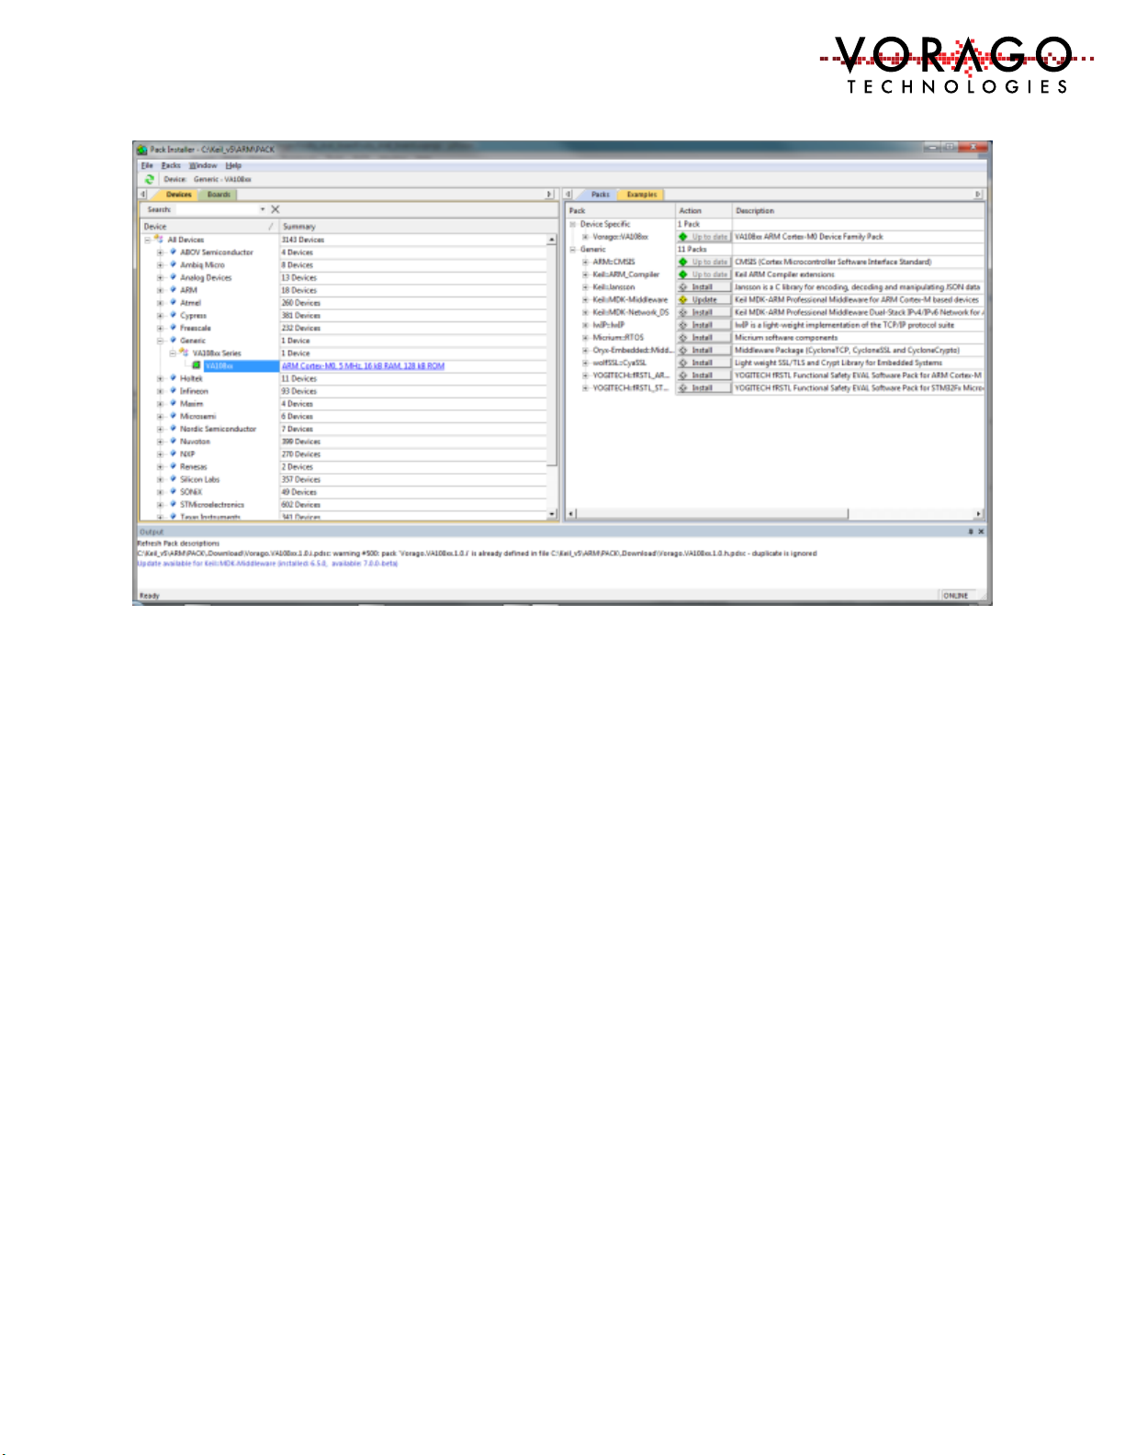Expand the Keil::MDK-Middleware pack node
The image size is (1125, 1455).
click(x=585, y=299)
